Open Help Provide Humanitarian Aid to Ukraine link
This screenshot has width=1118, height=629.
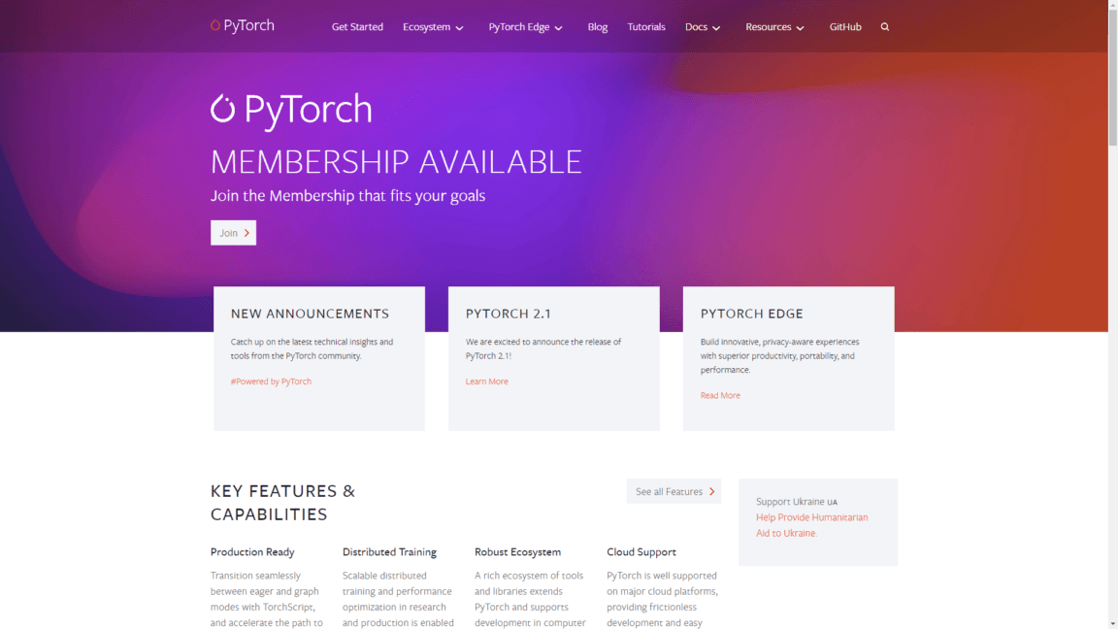(812, 525)
